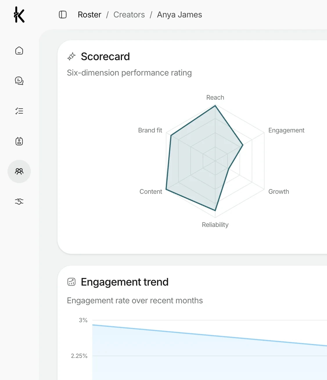Click 'Six-dimension performance rating' subtitle

click(x=129, y=73)
